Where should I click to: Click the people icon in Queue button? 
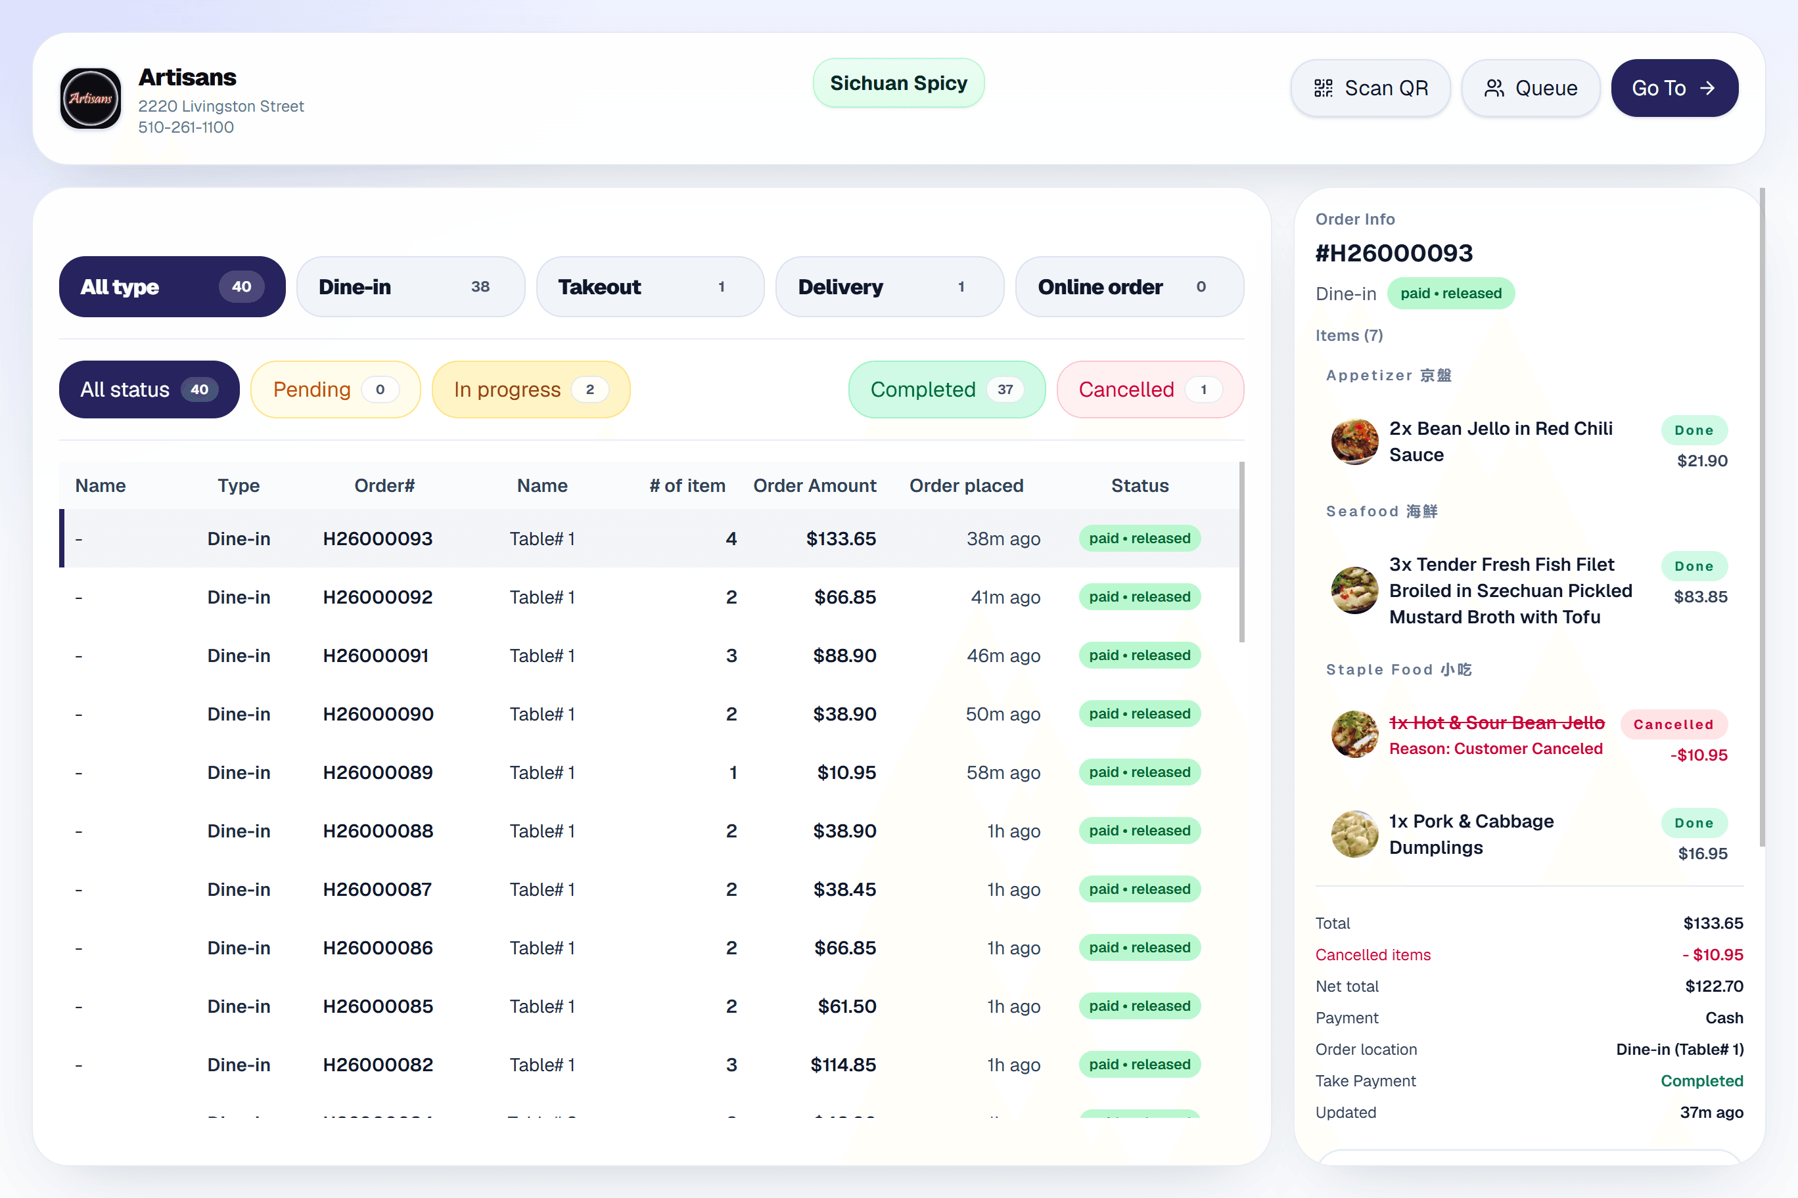coord(1494,89)
